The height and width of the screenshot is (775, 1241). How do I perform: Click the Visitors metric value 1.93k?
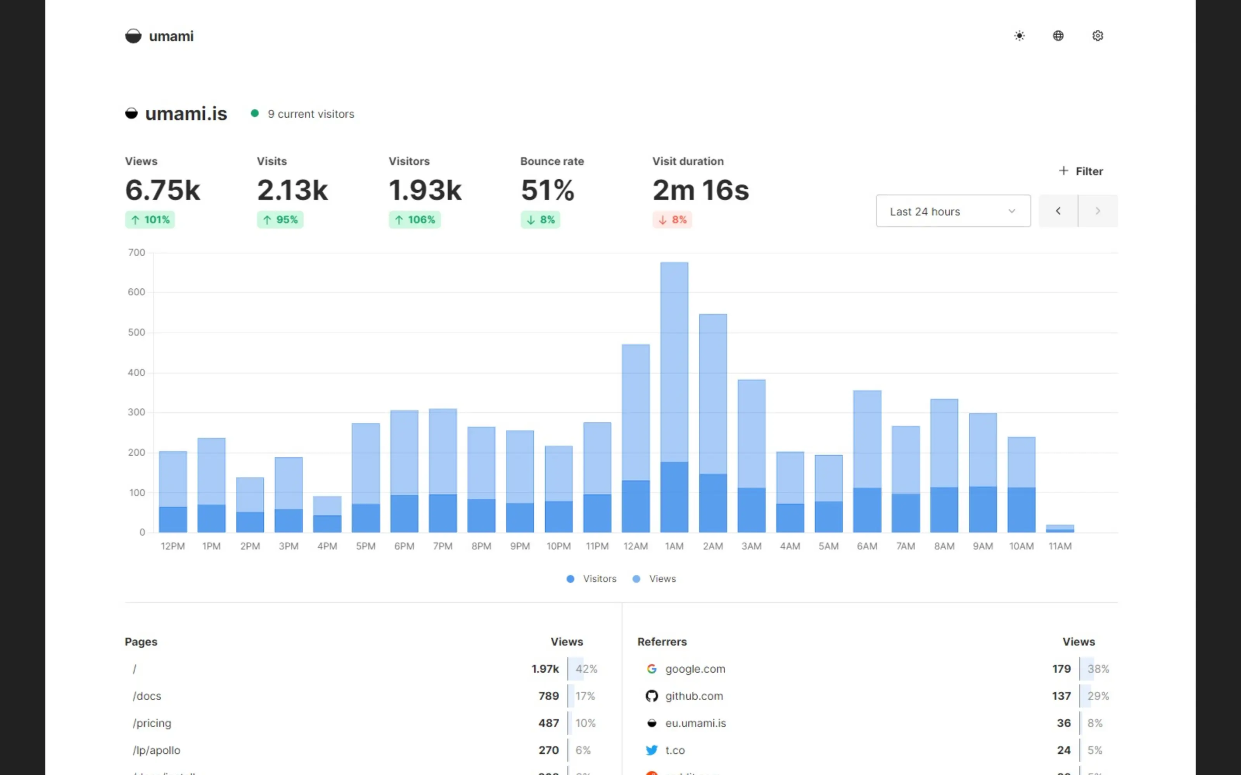tap(425, 190)
